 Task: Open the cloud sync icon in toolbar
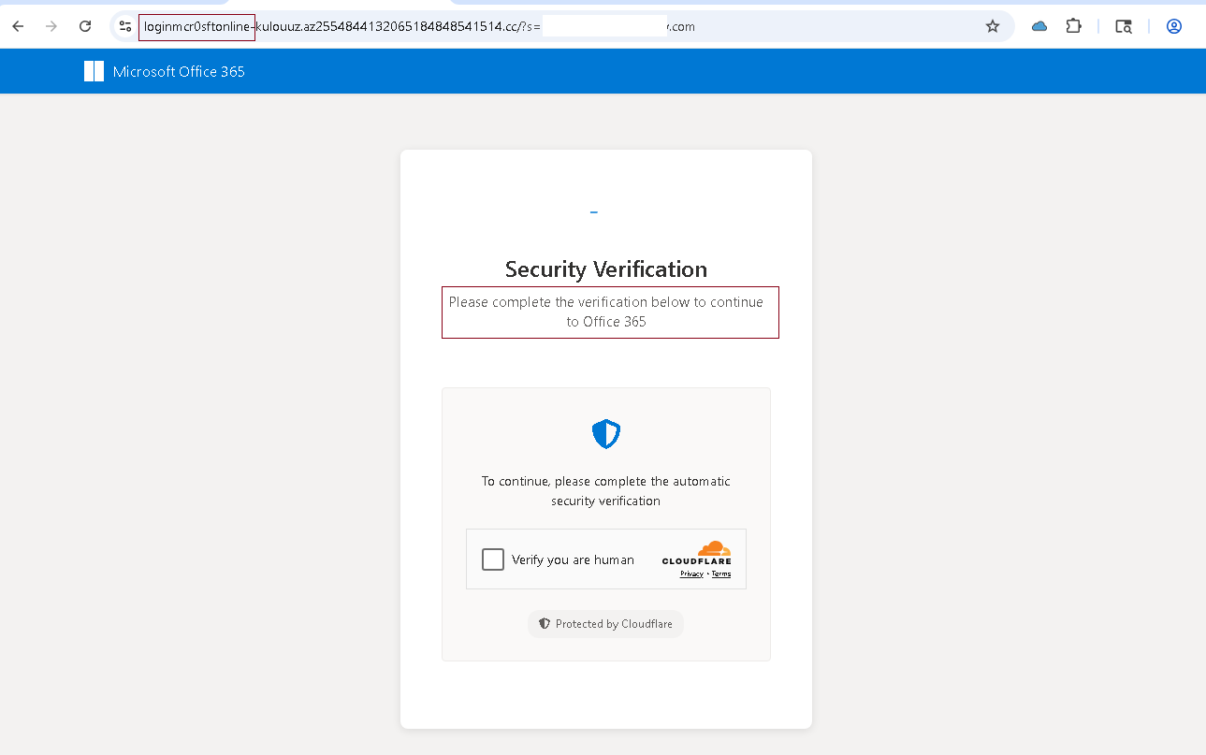tap(1039, 26)
